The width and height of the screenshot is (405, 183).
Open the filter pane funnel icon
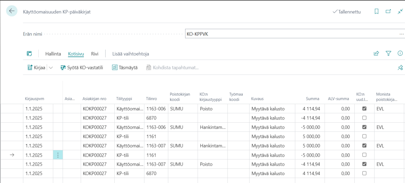tap(388, 54)
